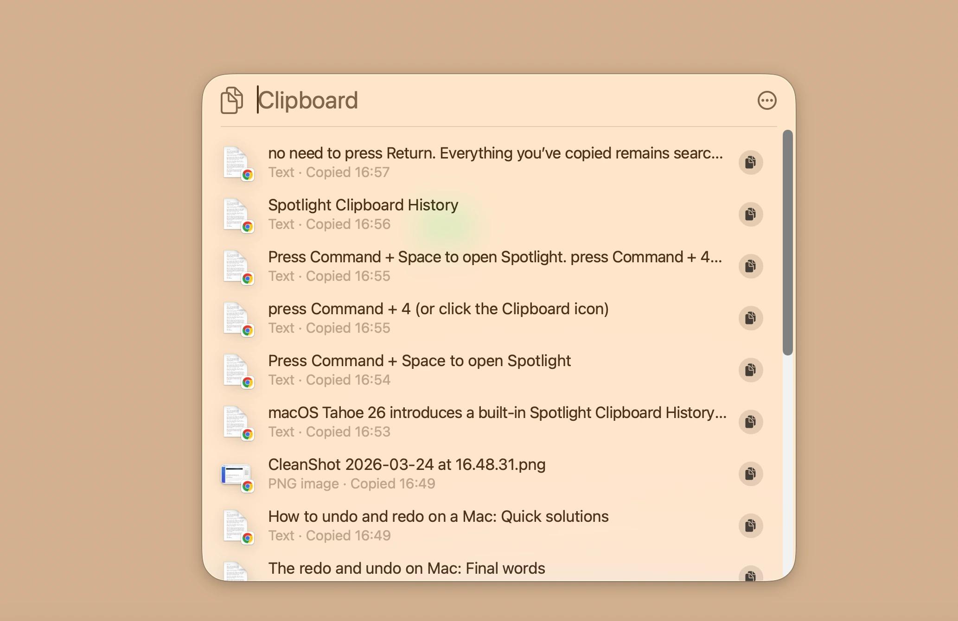Click the Clipboard icon next to the search field
Viewport: 958px width, 621px height.
pyautogui.click(x=232, y=100)
